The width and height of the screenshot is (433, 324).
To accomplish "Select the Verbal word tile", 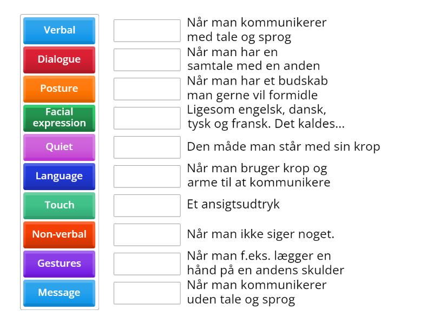I will 59,30.
